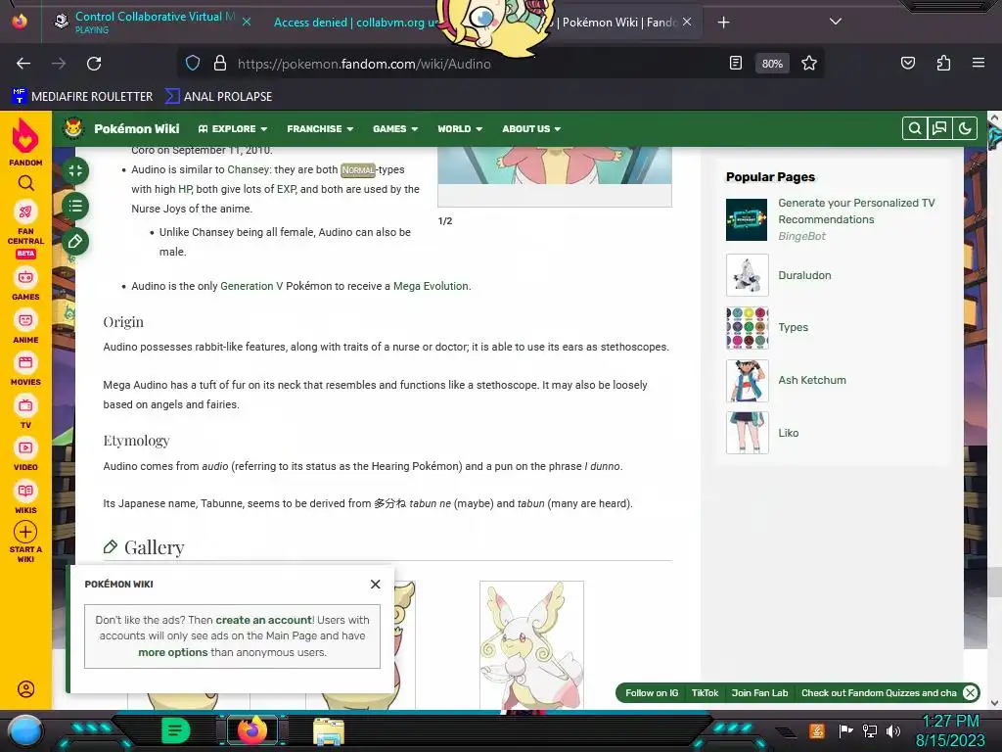Click Pokémon Wiki Pikachu logo

(x=73, y=128)
